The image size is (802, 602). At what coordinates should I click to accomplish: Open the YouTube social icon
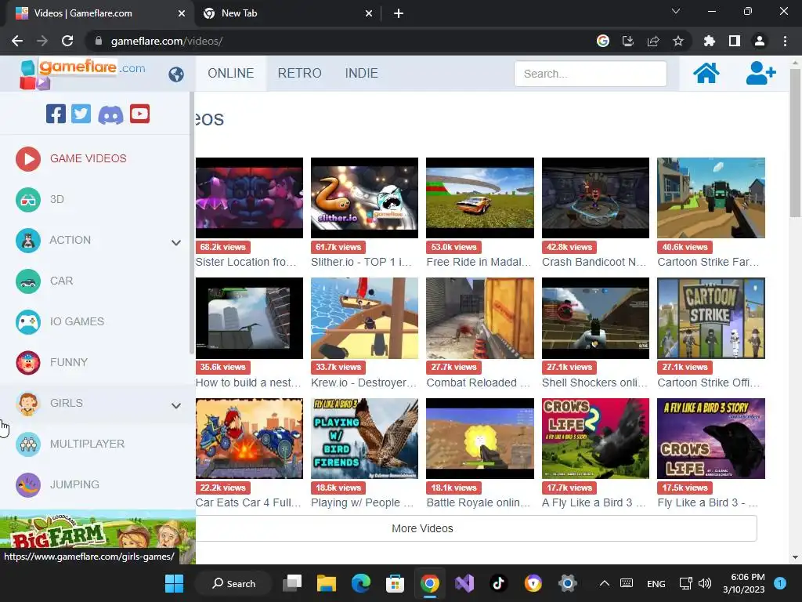click(x=139, y=114)
